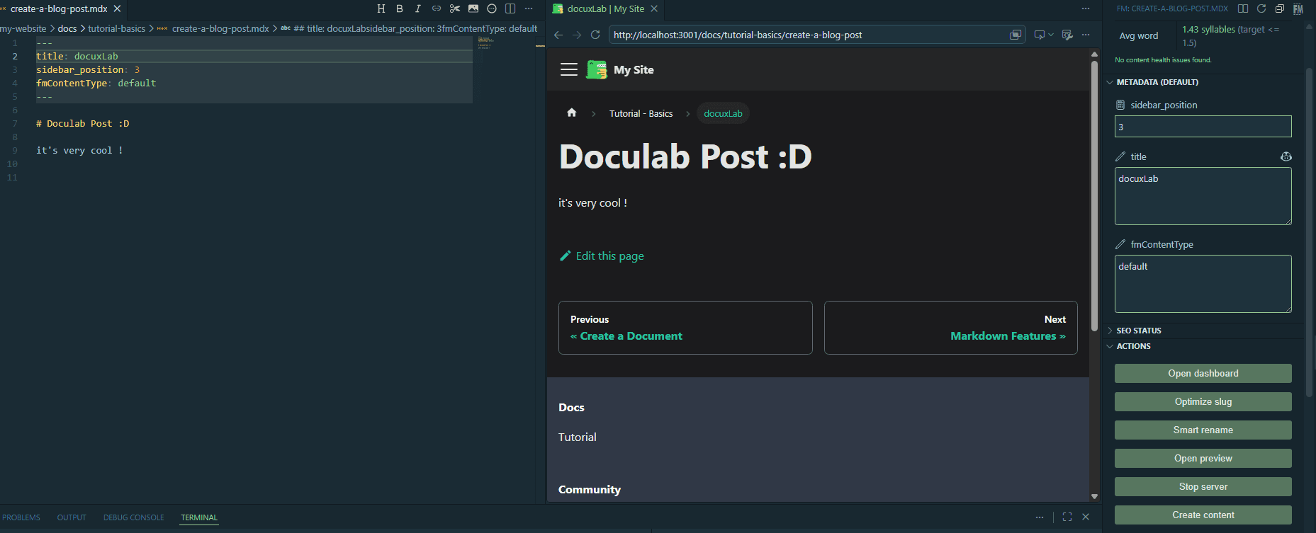Click the My Site logo in the preview
Screen dimensions: 1316x533
(620, 69)
